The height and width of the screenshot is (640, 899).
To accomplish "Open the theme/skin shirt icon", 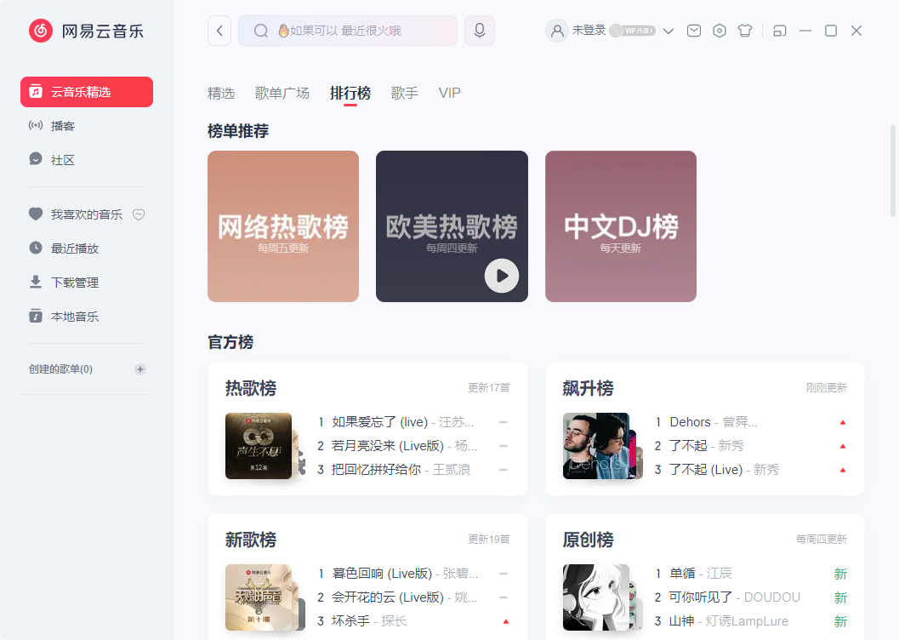I will 744,30.
